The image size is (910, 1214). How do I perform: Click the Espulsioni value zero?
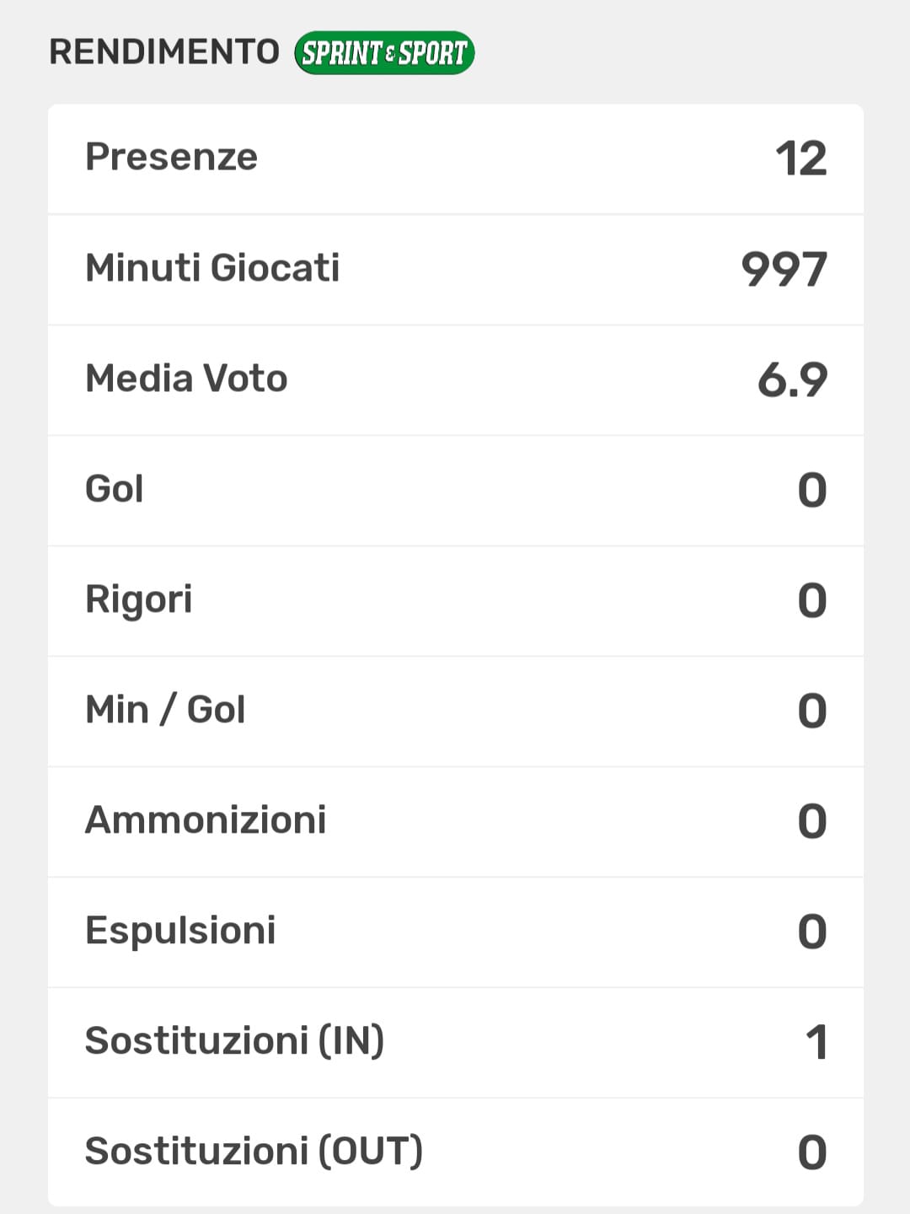811,932
